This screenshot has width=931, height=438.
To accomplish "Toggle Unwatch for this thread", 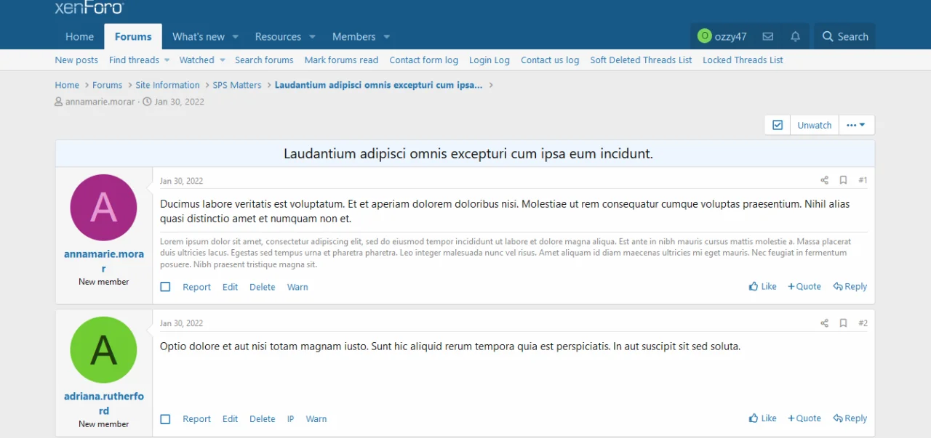I will click(x=814, y=124).
